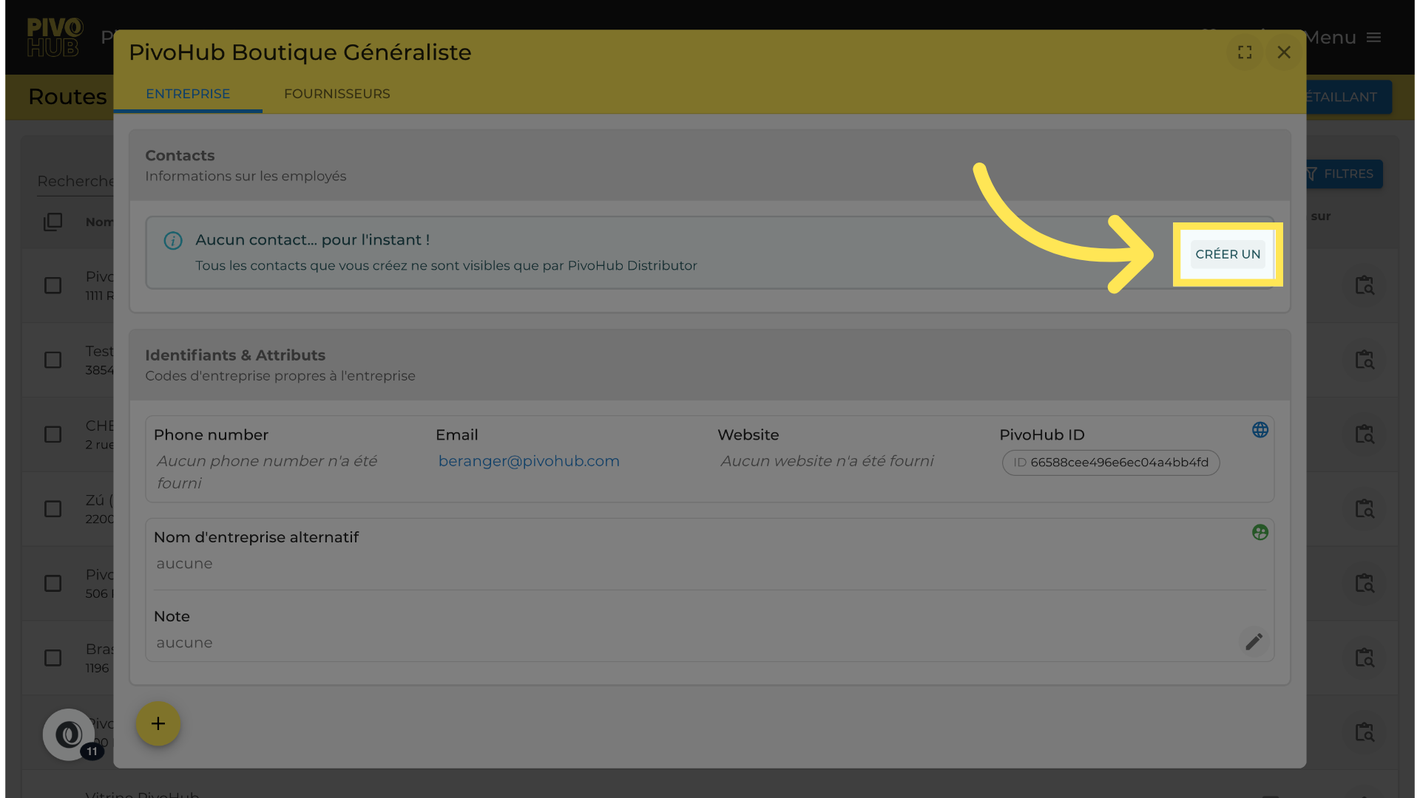1420x798 pixels.
Task: Select the ENTREPRISE tab
Action: pos(188,94)
